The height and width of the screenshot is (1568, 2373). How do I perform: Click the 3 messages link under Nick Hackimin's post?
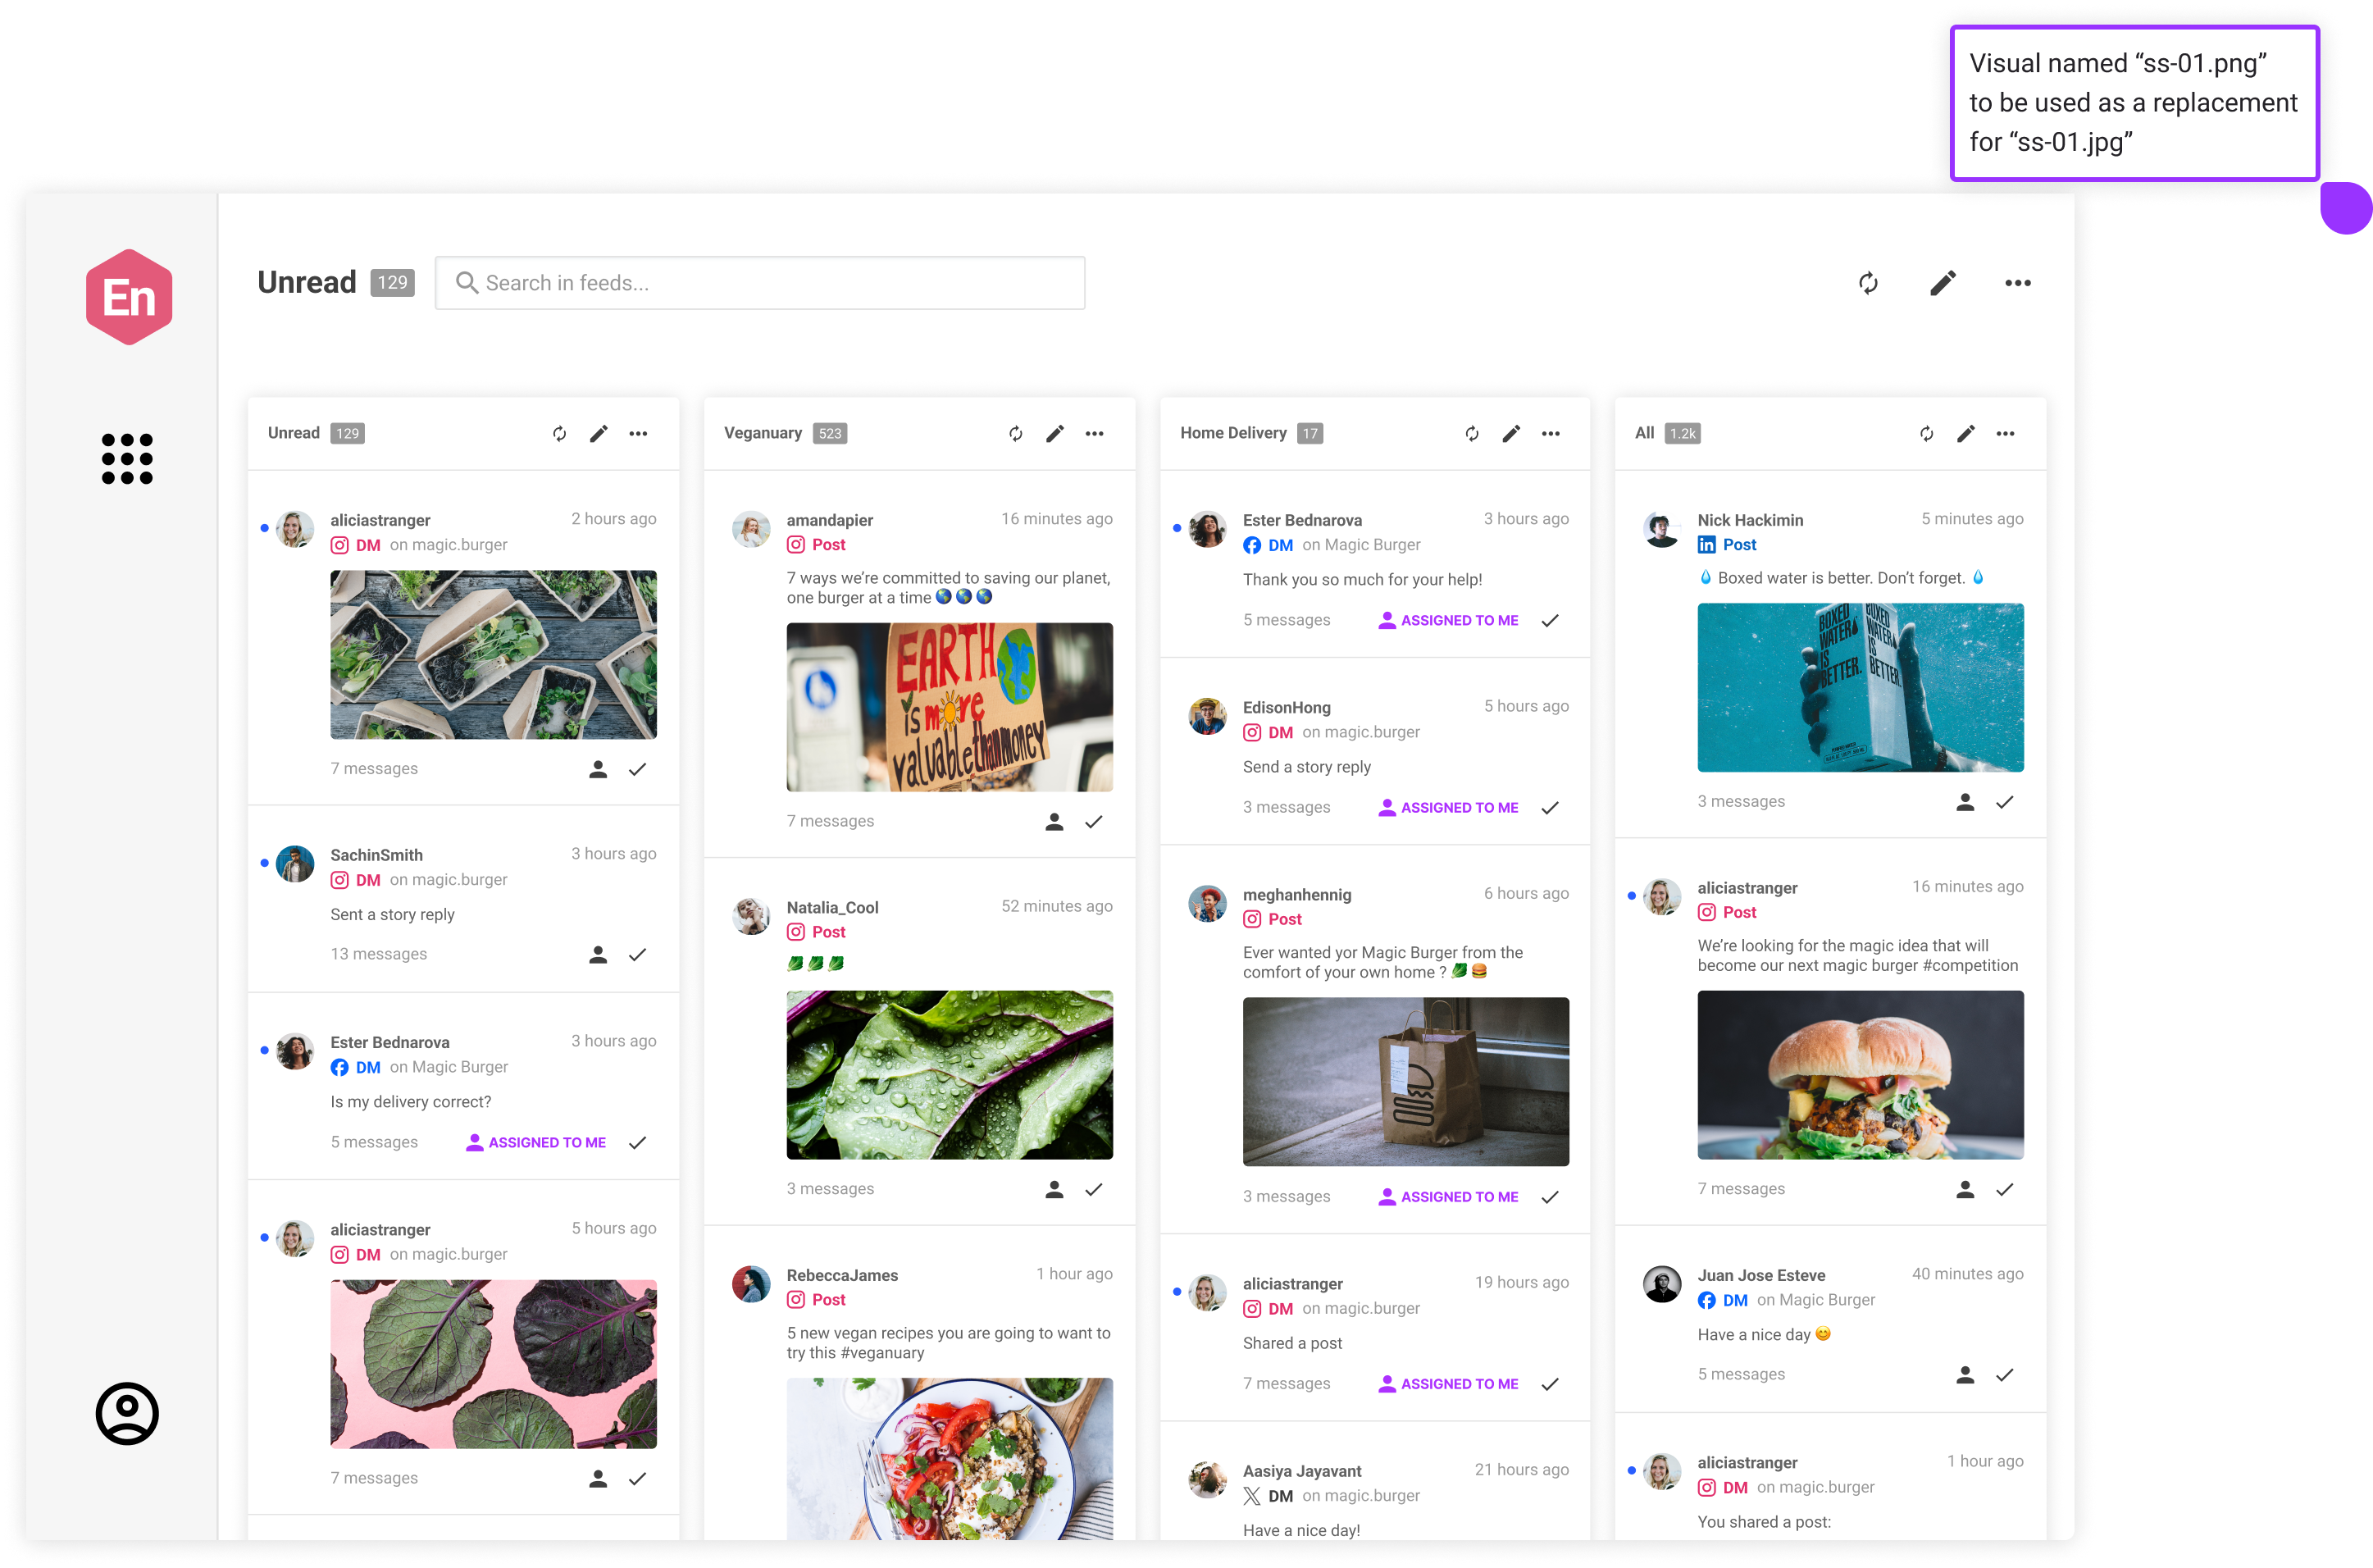click(x=1742, y=801)
